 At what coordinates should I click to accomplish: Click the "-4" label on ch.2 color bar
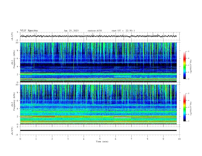point(188,100)
